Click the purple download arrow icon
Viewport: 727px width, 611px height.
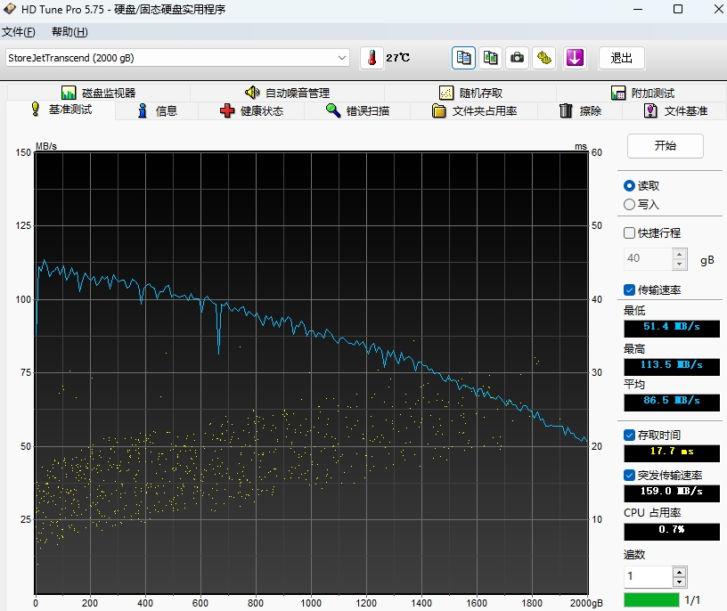[x=575, y=58]
